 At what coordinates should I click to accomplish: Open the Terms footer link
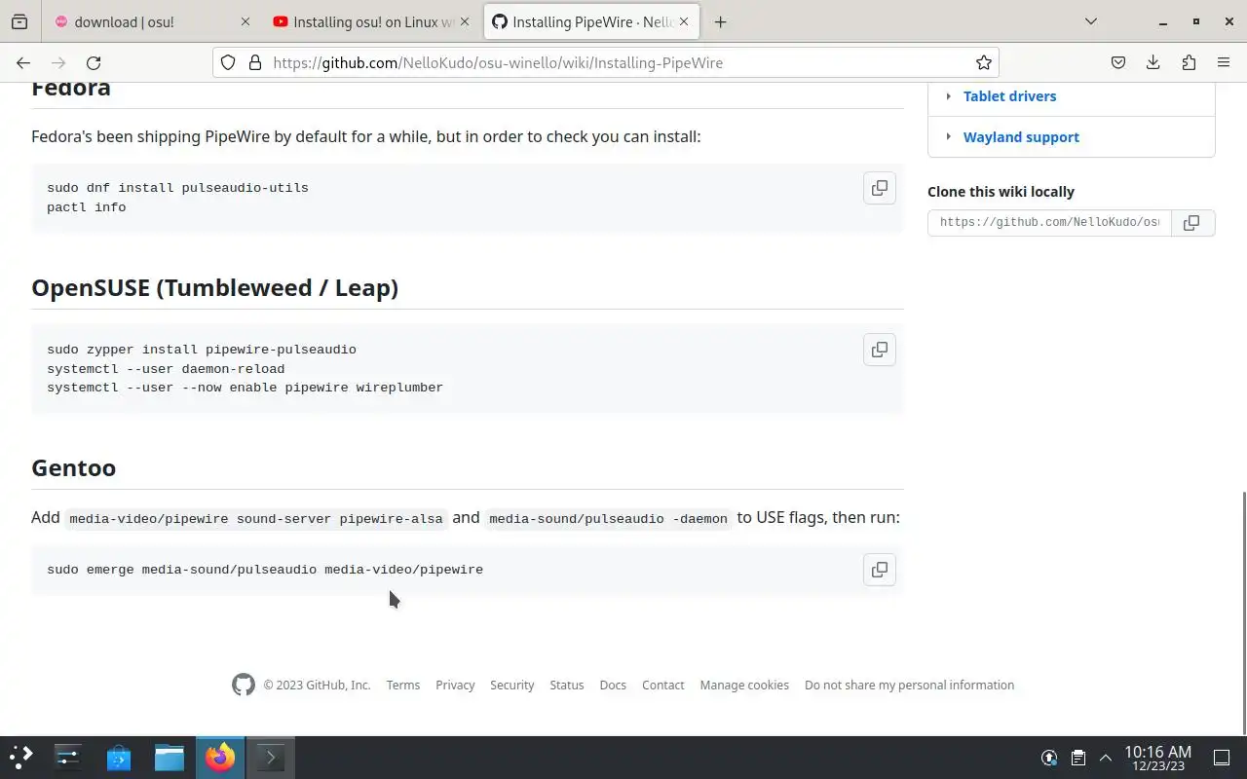pyautogui.click(x=403, y=685)
